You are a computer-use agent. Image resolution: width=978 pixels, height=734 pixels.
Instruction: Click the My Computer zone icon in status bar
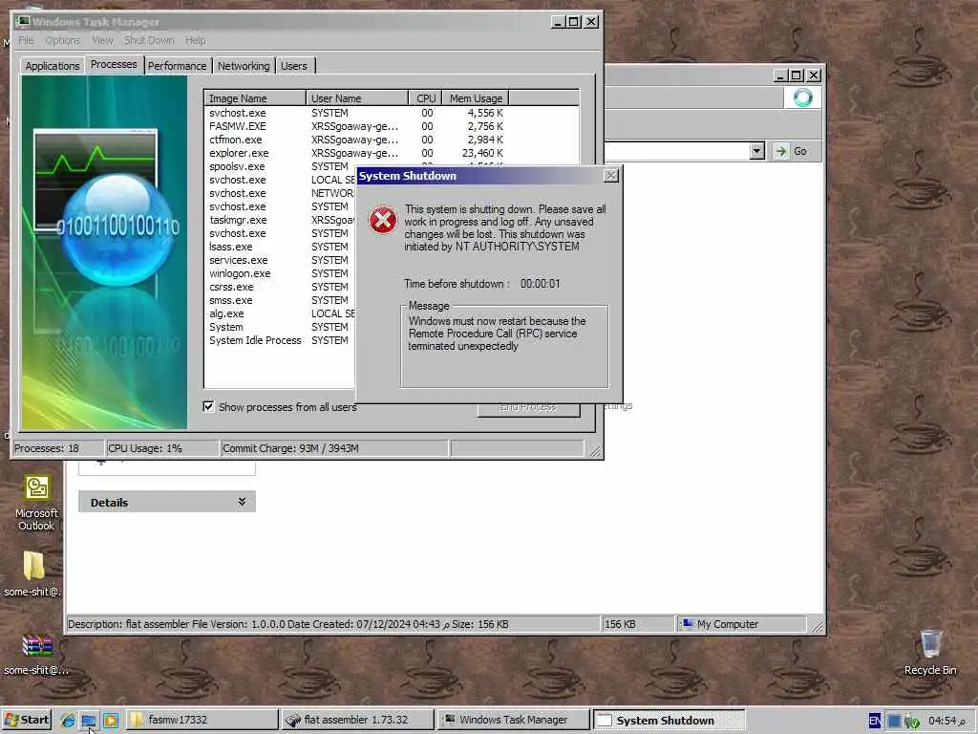point(688,623)
